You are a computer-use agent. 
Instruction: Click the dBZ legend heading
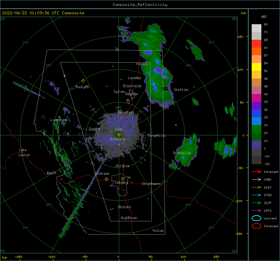(264, 16)
